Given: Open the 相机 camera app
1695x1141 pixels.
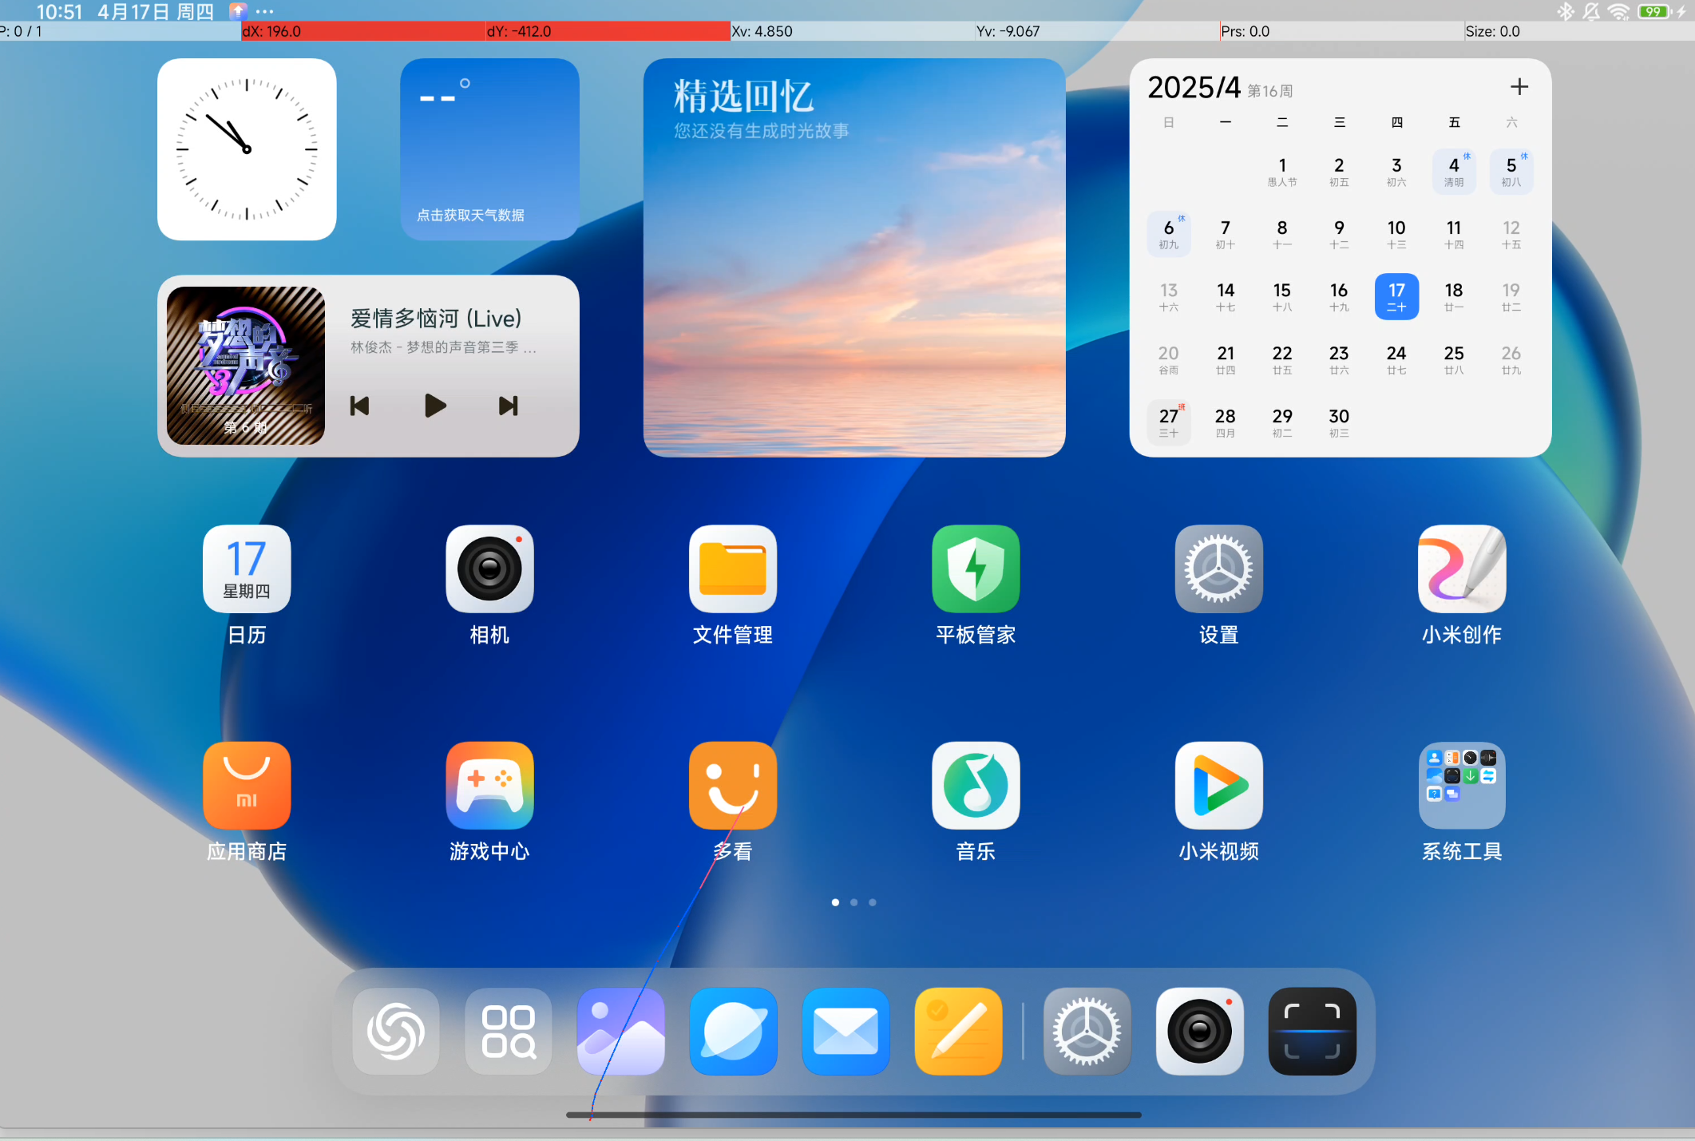Looking at the screenshot, I should (489, 569).
